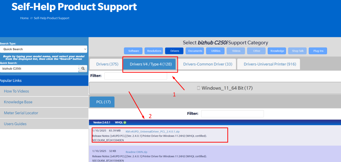Click the 32 KB file size text
341x162 pixels.
pyautogui.click(x=113, y=151)
